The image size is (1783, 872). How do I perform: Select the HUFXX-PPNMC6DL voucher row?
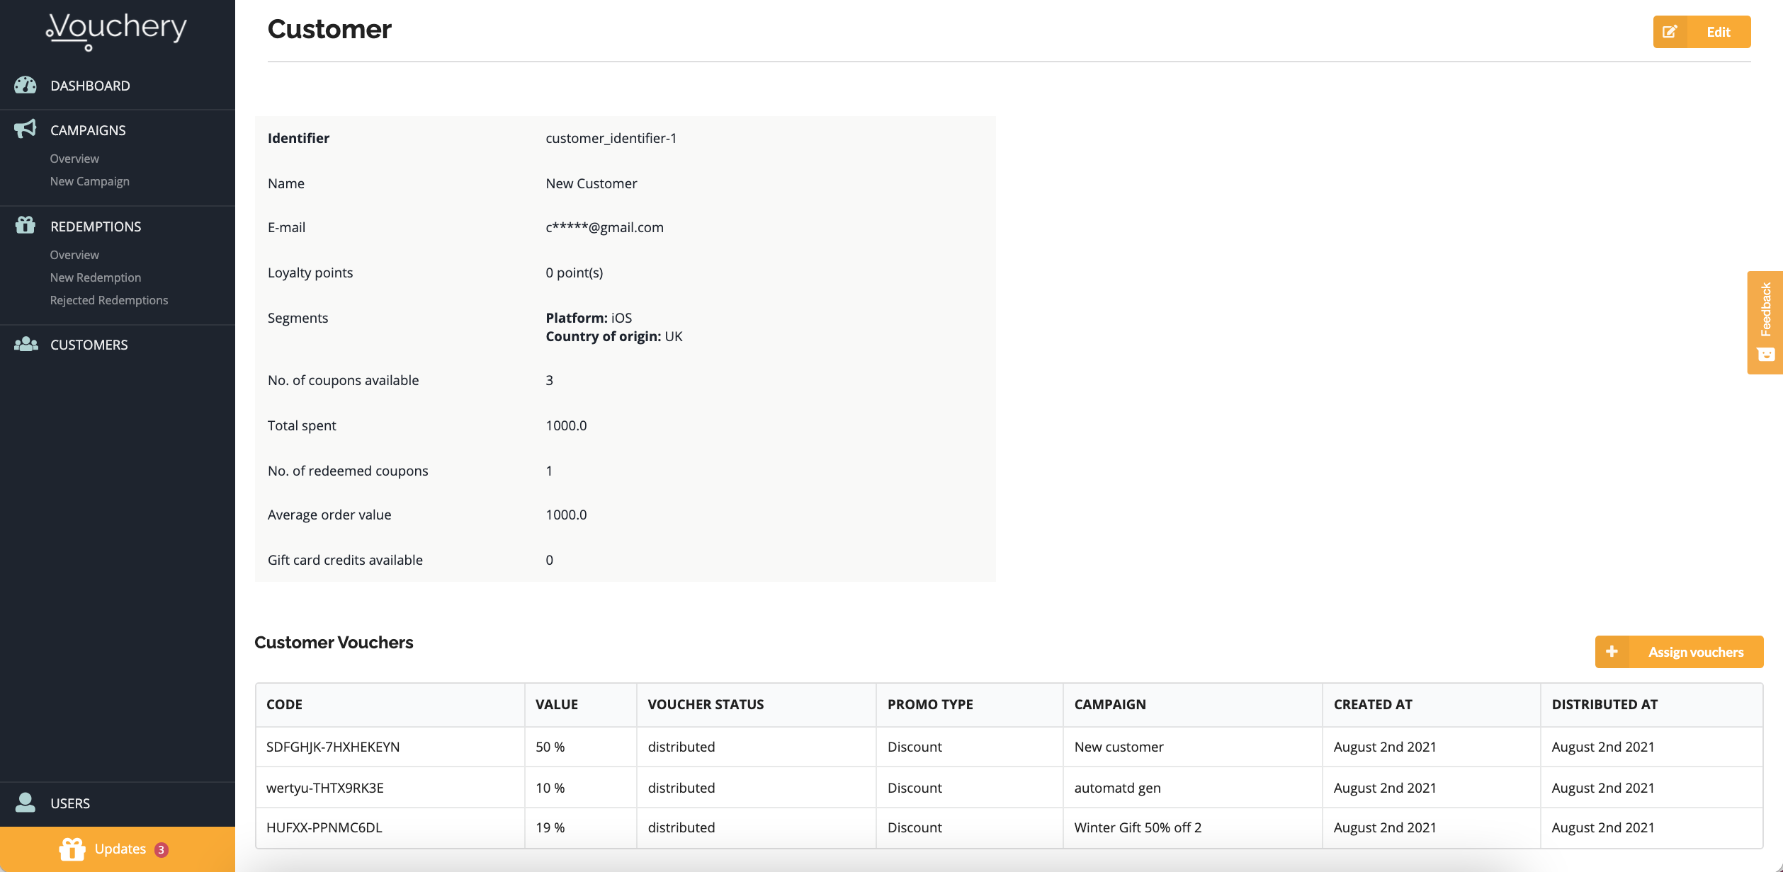pyautogui.click(x=324, y=827)
